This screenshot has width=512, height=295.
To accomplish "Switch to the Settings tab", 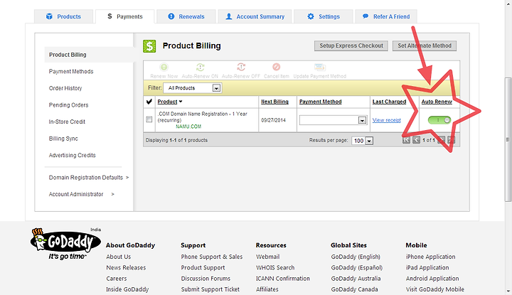I will [x=324, y=16].
